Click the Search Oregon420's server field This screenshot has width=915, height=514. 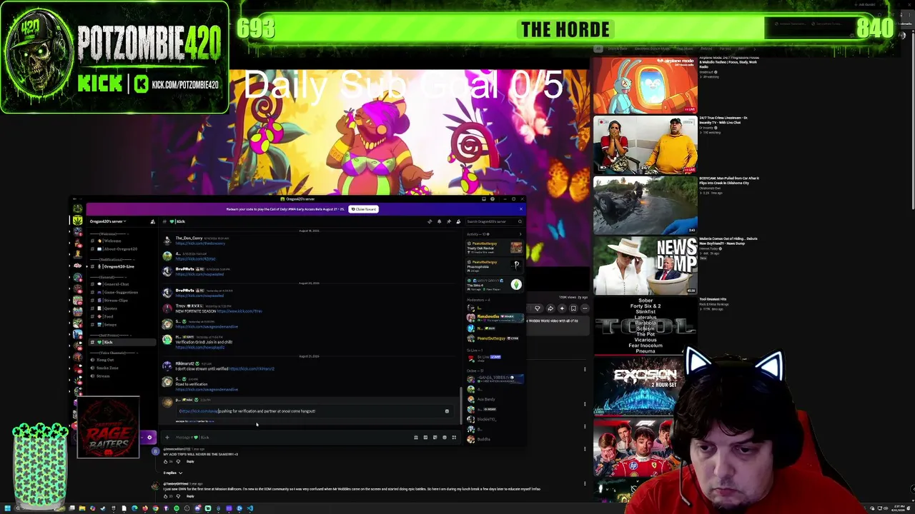click(494, 221)
